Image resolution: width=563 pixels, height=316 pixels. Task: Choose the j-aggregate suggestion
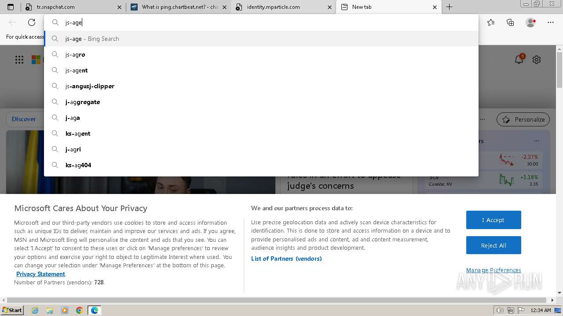point(261,102)
